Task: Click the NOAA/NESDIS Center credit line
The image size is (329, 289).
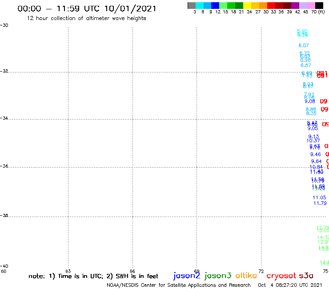Action: [x=179, y=285]
